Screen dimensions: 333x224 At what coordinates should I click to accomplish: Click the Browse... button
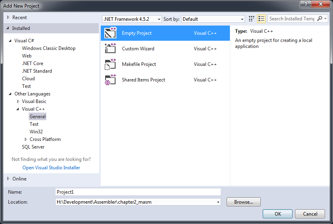[243, 202]
